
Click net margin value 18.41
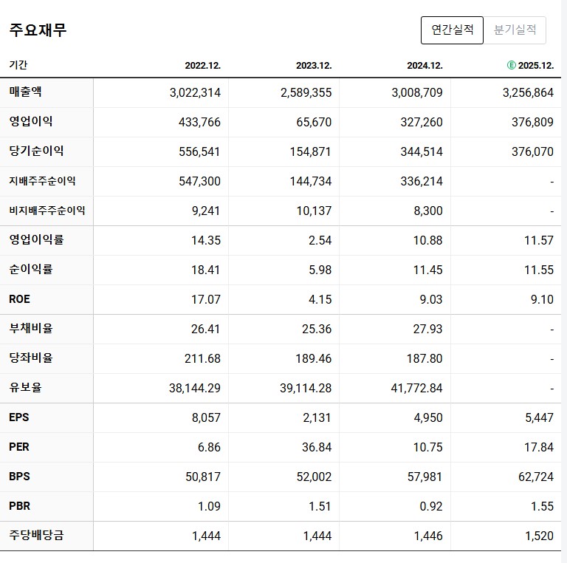pos(205,270)
